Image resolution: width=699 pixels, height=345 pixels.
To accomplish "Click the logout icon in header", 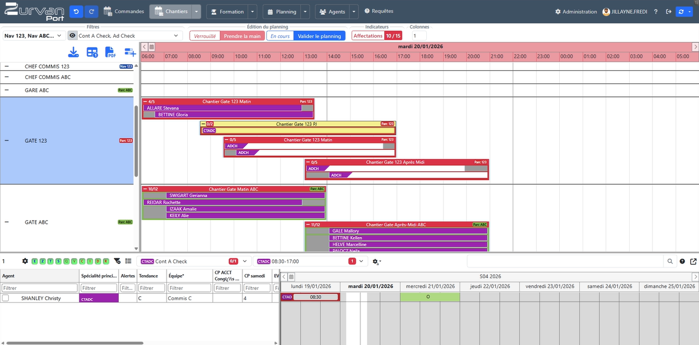I will pyautogui.click(x=668, y=11).
